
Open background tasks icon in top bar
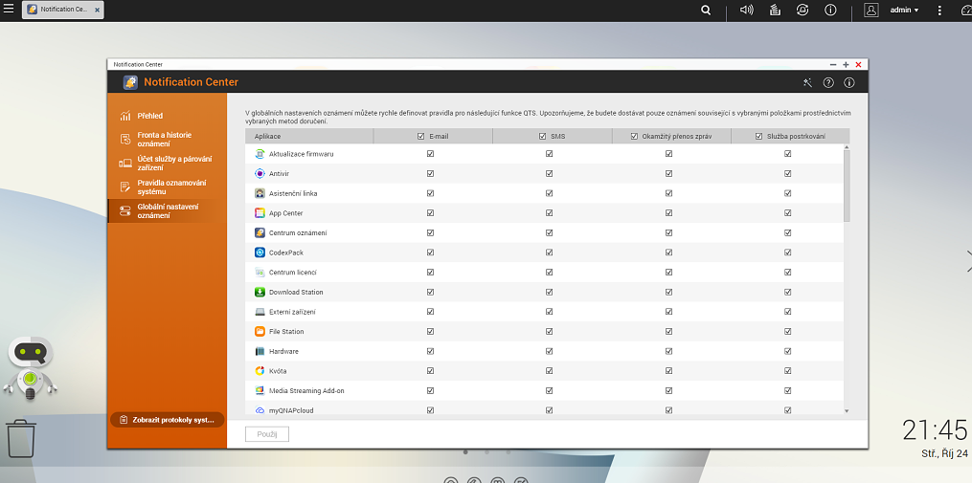point(774,10)
